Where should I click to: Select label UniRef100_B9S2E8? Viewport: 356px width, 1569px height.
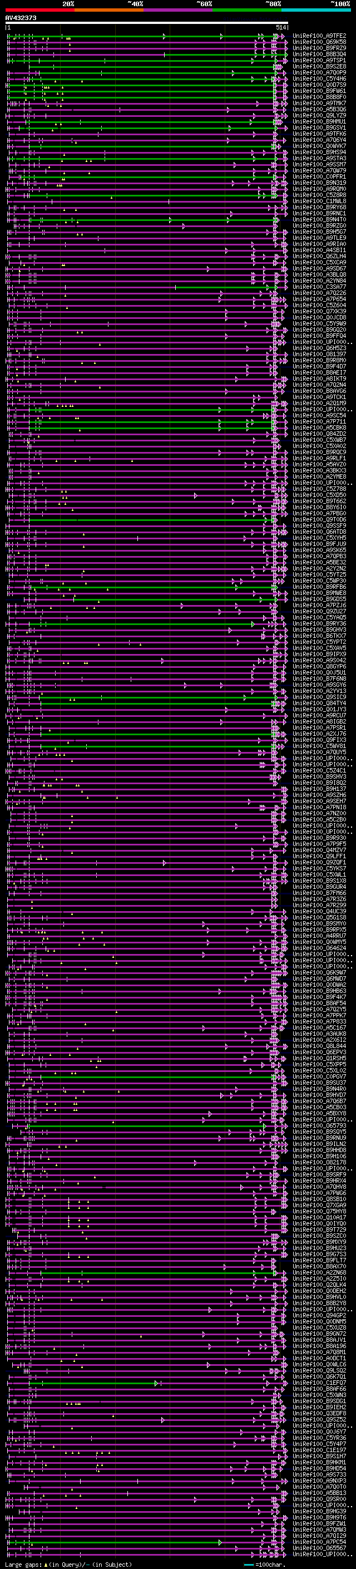point(319,66)
